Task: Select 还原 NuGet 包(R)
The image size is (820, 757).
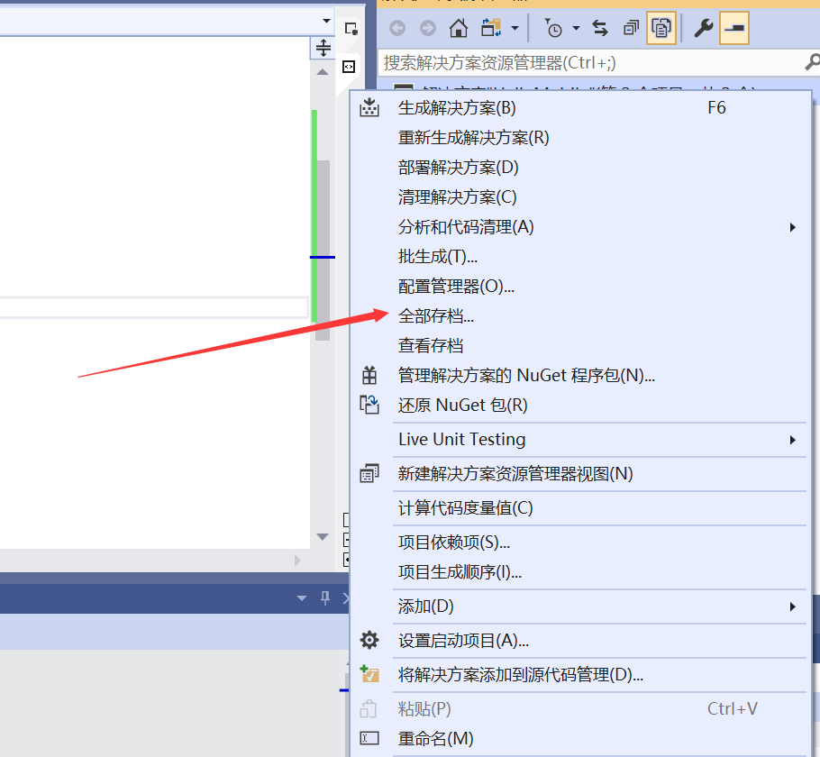Action: pos(580,406)
